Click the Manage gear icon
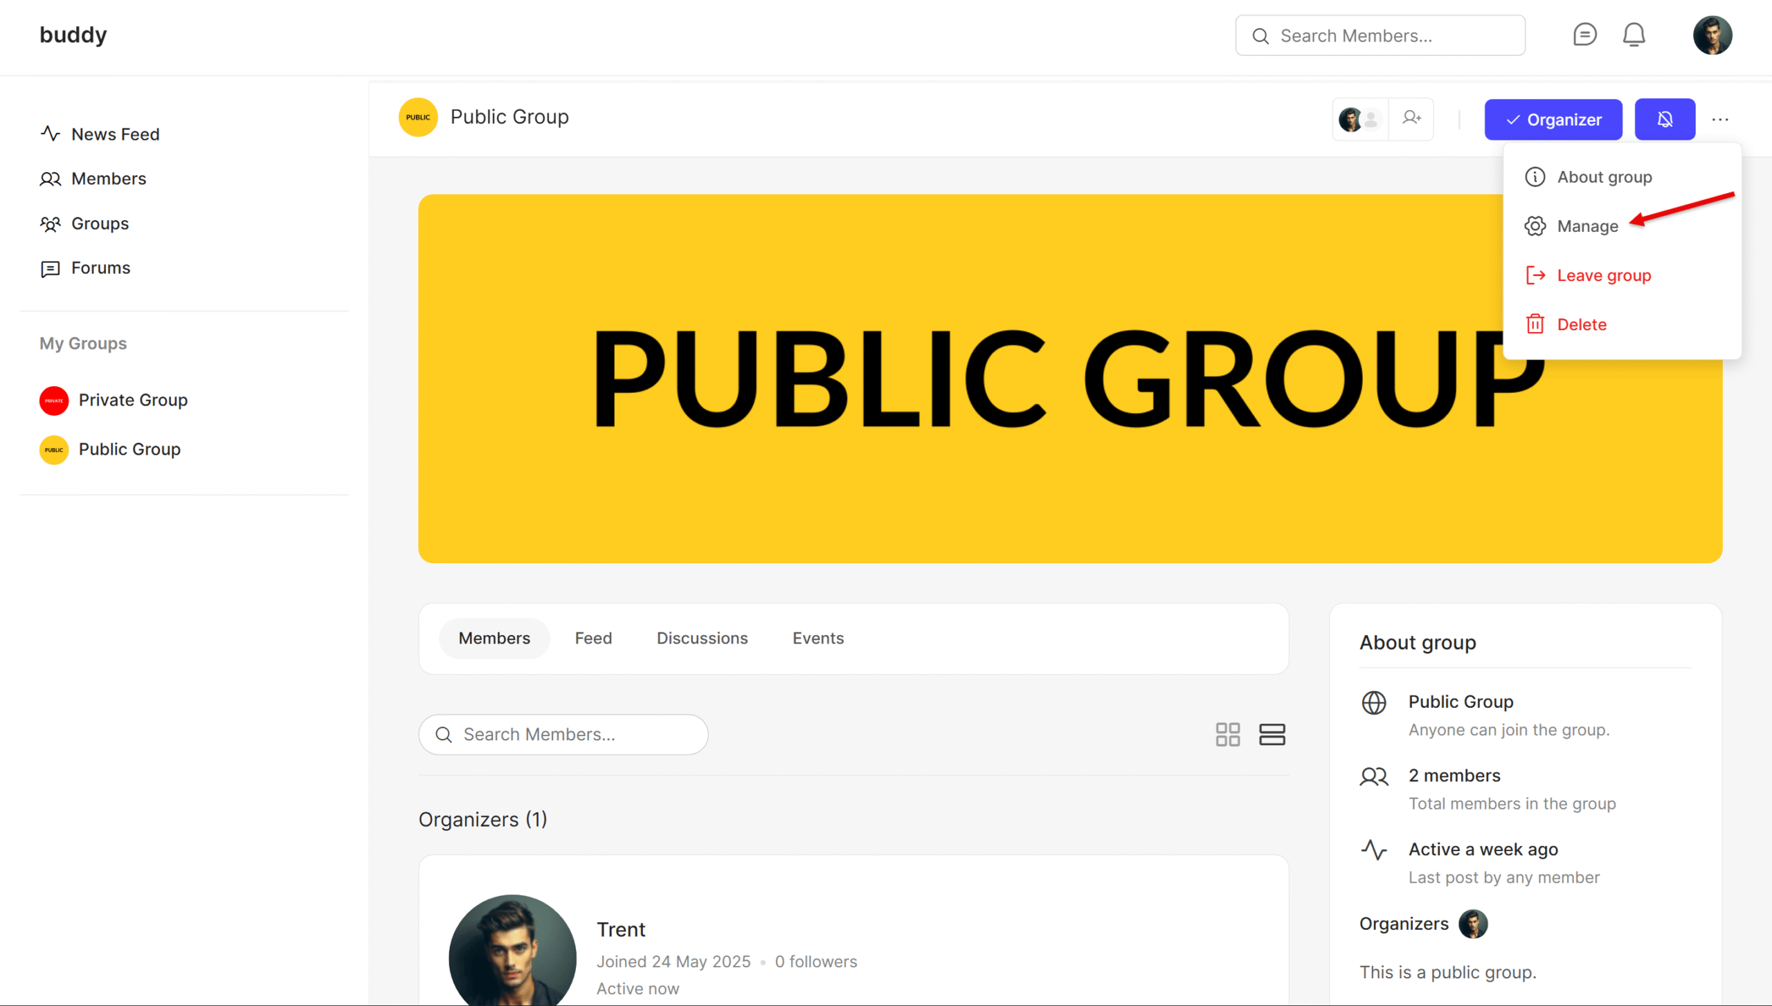This screenshot has height=1006, width=1772. point(1535,226)
